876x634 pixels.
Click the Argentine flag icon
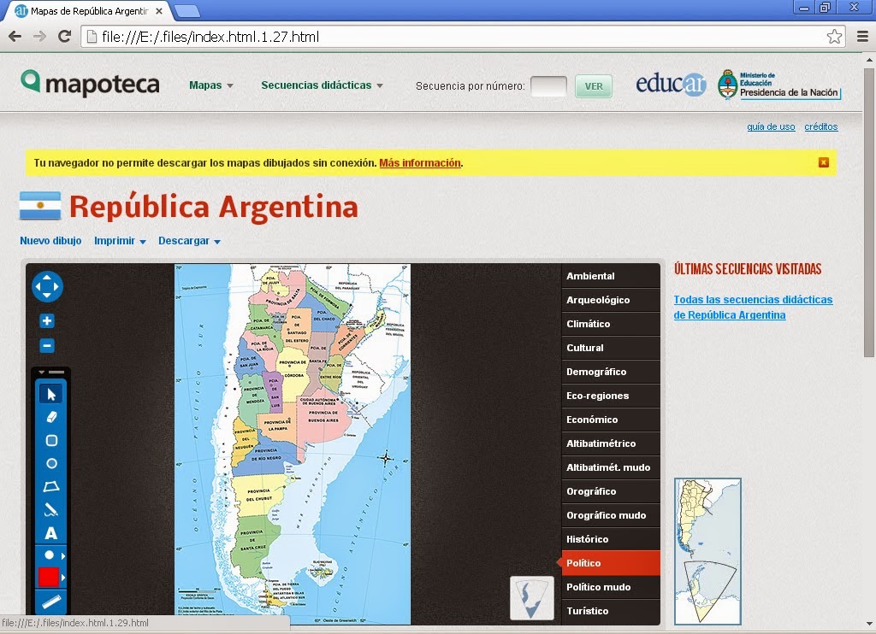tap(40, 205)
